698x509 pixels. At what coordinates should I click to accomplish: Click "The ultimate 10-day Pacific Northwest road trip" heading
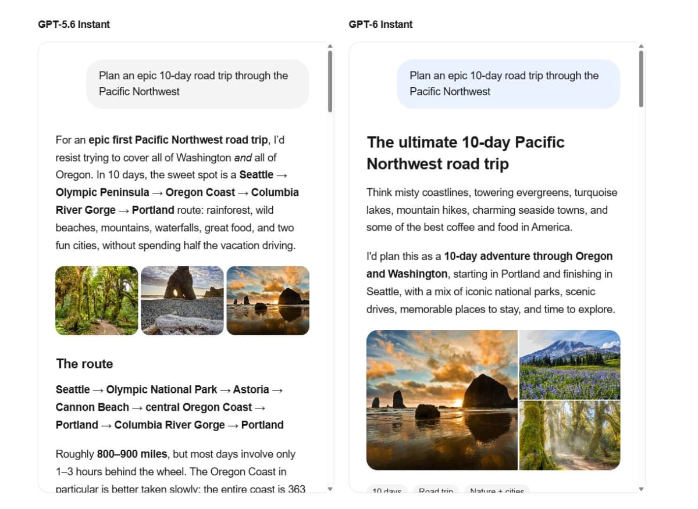[x=465, y=153]
